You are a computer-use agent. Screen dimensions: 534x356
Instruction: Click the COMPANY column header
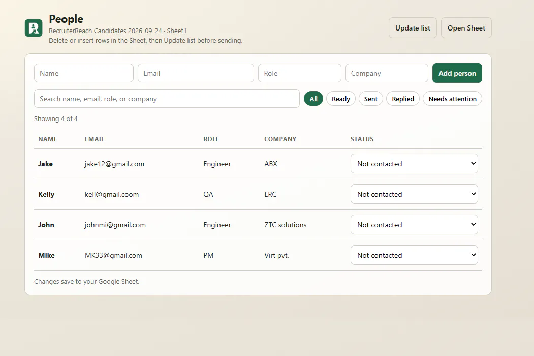[280, 139]
